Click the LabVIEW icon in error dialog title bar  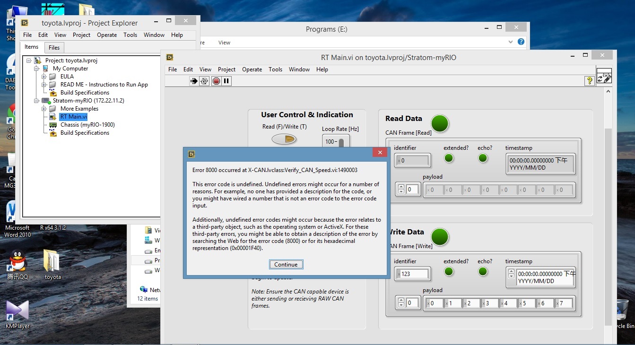(191, 154)
